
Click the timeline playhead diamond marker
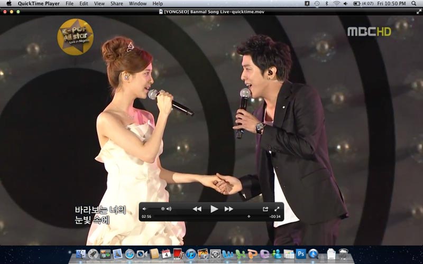tap(249, 216)
